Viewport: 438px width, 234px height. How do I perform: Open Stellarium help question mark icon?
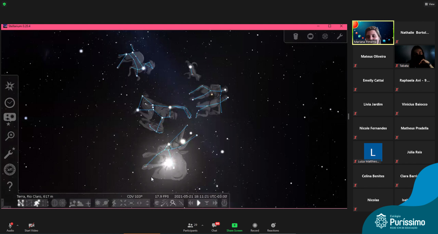pyautogui.click(x=10, y=186)
